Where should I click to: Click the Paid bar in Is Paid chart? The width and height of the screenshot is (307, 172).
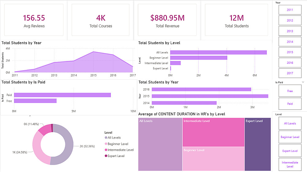coord(62,95)
